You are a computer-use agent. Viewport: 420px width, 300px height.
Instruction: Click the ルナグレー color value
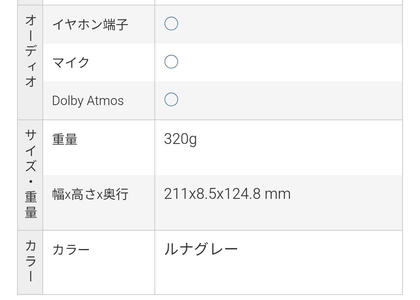coord(201,249)
